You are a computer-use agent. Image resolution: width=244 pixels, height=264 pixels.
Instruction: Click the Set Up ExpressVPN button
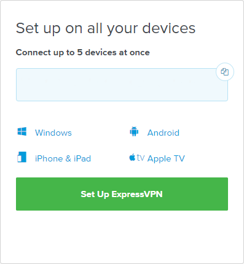[x=122, y=194]
